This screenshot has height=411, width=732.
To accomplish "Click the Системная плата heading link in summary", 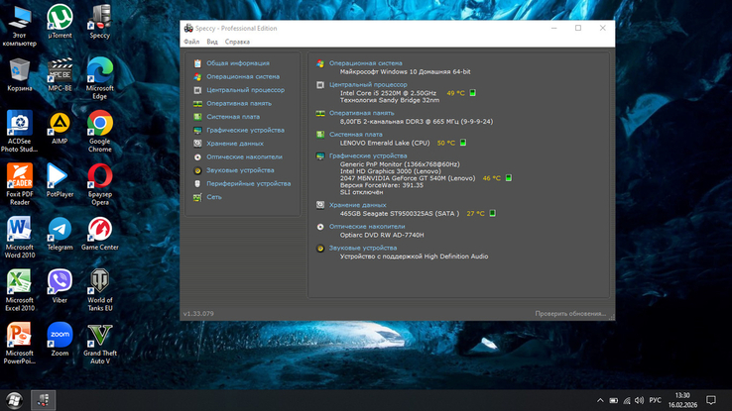I will [x=355, y=135].
